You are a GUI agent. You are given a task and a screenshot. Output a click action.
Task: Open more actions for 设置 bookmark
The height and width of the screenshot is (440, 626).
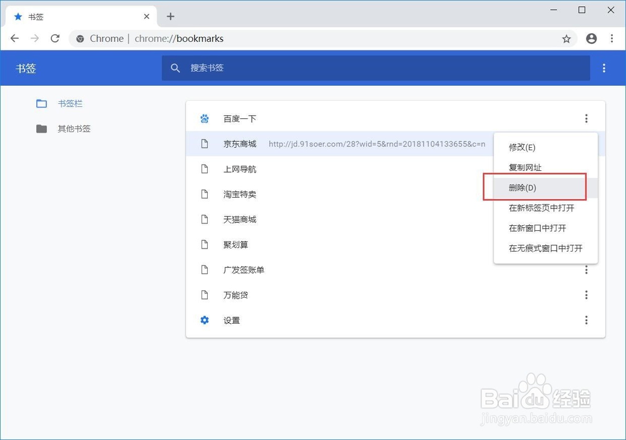(586, 320)
